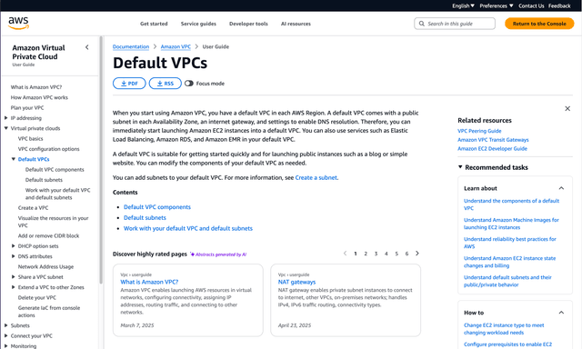Expand Connect your VPC
The image size is (582, 349).
coord(6,335)
